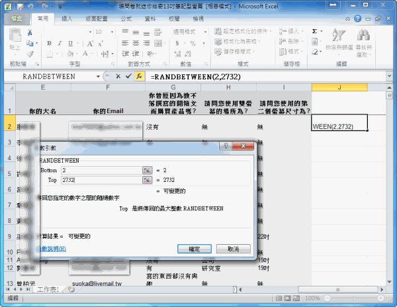Click the Enter checkmark in formula bar
Screen dimensions: 397x307
[x=128, y=76]
